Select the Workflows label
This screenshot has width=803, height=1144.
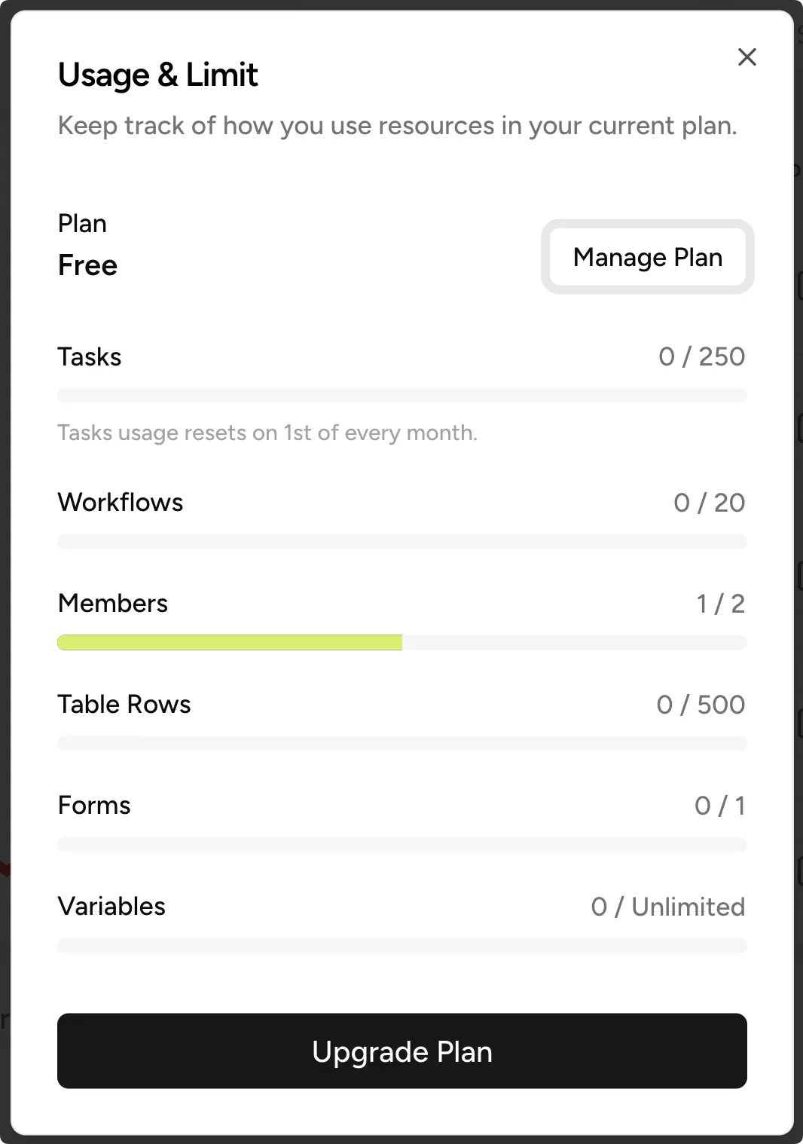[x=121, y=502]
